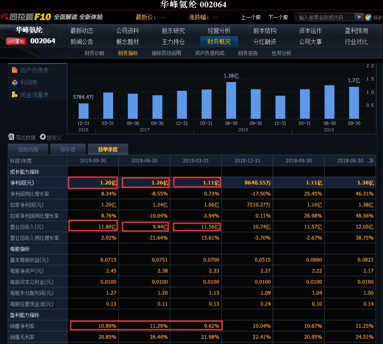Click the 导出数据 export icon

(x=11, y=137)
